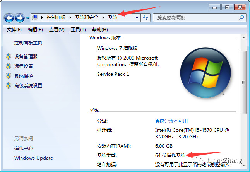Click the Windows 7 logo image
250x172 pixels.
pos(205,73)
